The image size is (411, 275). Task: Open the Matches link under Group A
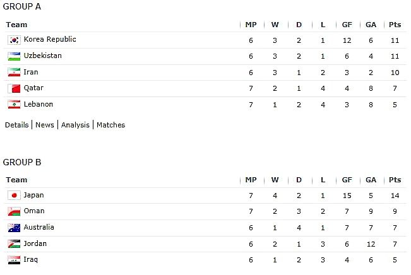111,125
